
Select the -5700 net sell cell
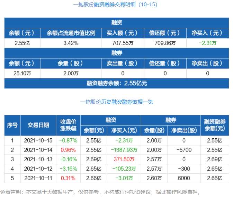[x=184, y=150]
